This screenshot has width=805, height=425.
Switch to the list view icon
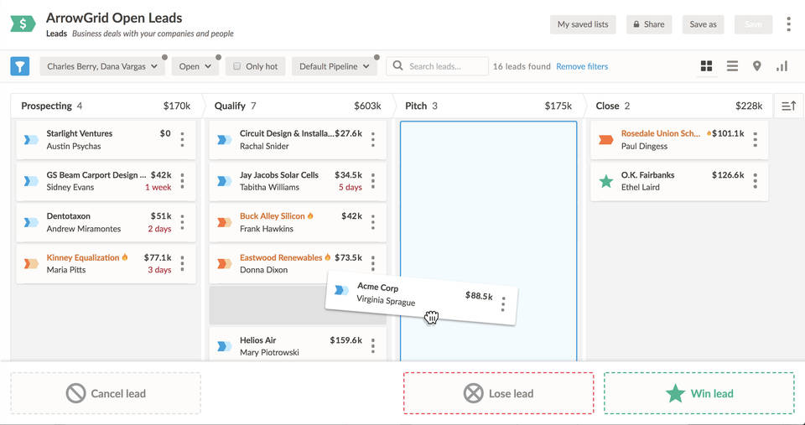coord(732,66)
